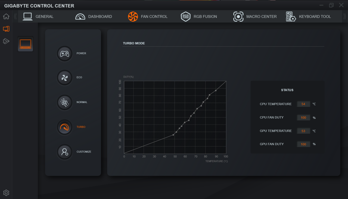Open the RGB Fusion tab

(x=199, y=17)
